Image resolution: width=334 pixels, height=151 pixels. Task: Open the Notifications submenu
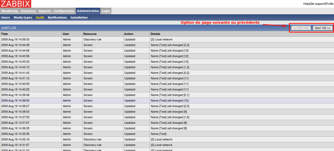coord(57,17)
